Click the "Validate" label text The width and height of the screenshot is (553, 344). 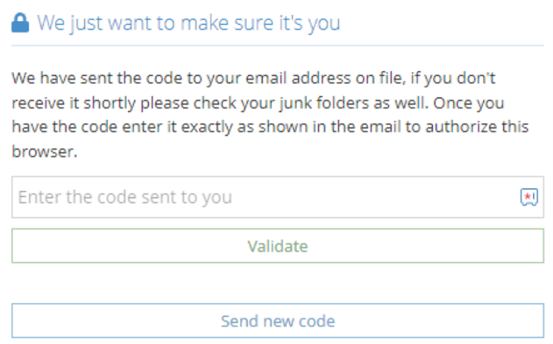click(x=277, y=247)
